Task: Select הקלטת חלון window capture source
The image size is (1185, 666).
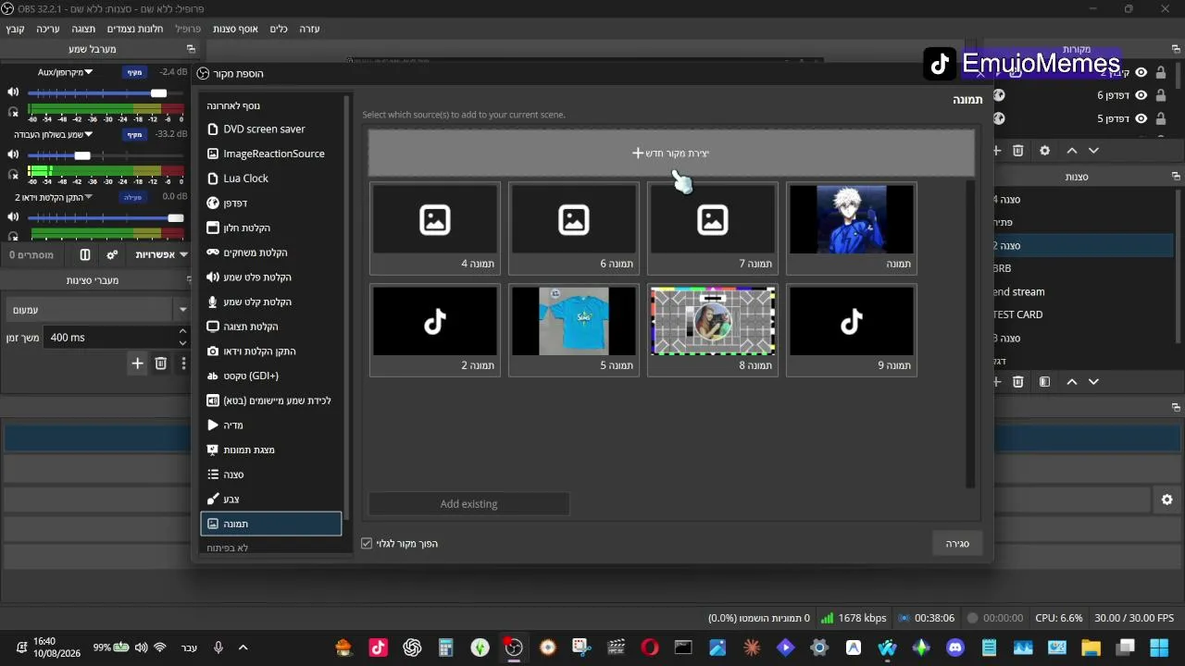Action: pos(271,228)
